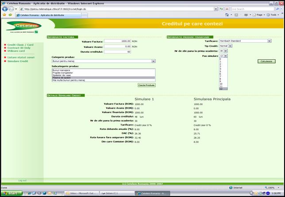Select Frigider/congelator in subcategory list
285x197 pixels.
tap(65, 73)
